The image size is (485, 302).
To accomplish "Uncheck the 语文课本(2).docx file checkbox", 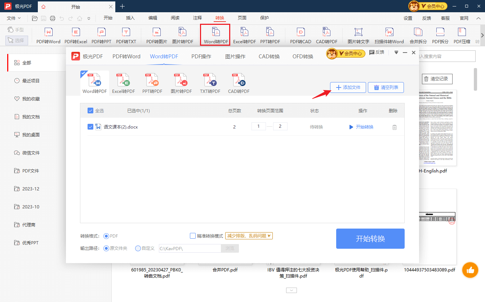I will (x=90, y=127).
